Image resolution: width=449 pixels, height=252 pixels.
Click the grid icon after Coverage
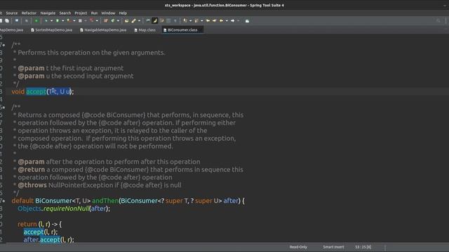[80, 20]
